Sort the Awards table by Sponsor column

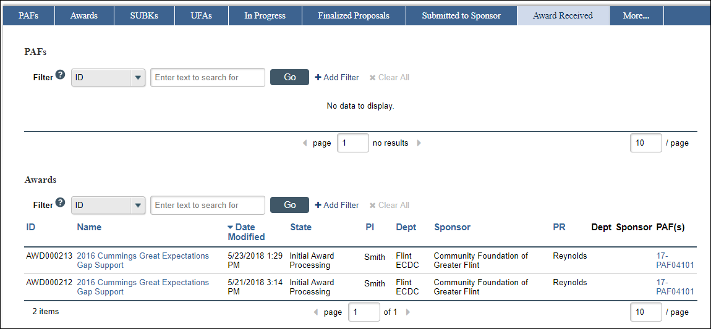pos(452,227)
